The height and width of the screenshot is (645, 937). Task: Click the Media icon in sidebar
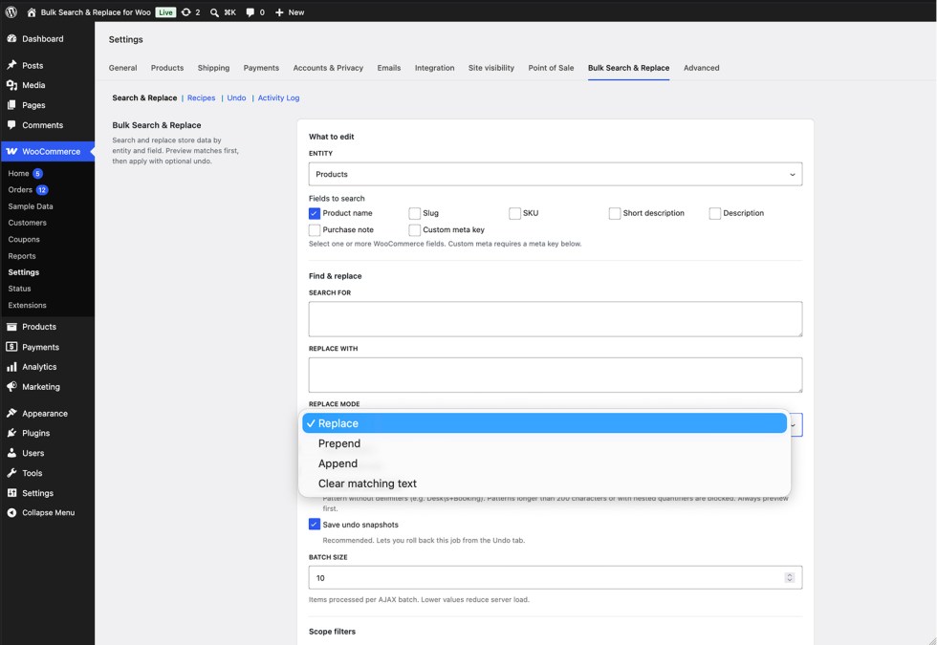pos(11,85)
